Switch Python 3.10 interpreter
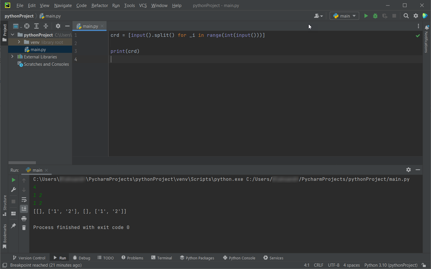The height and width of the screenshot is (269, 431). pos(391,265)
